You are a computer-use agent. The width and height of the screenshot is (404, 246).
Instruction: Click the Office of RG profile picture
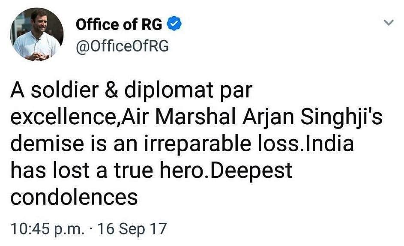click(x=36, y=35)
